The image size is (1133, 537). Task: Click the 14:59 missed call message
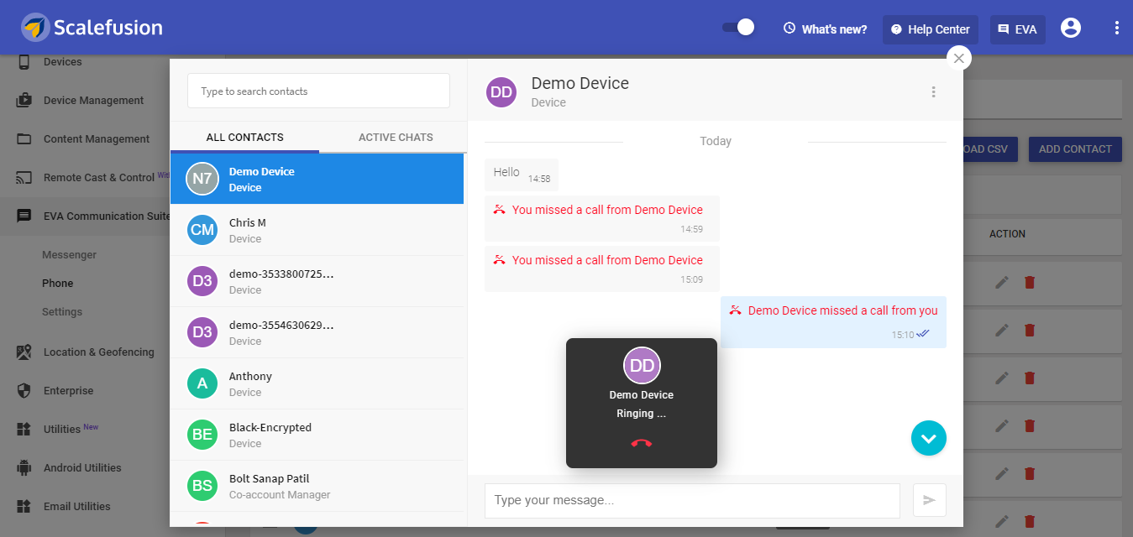point(602,218)
